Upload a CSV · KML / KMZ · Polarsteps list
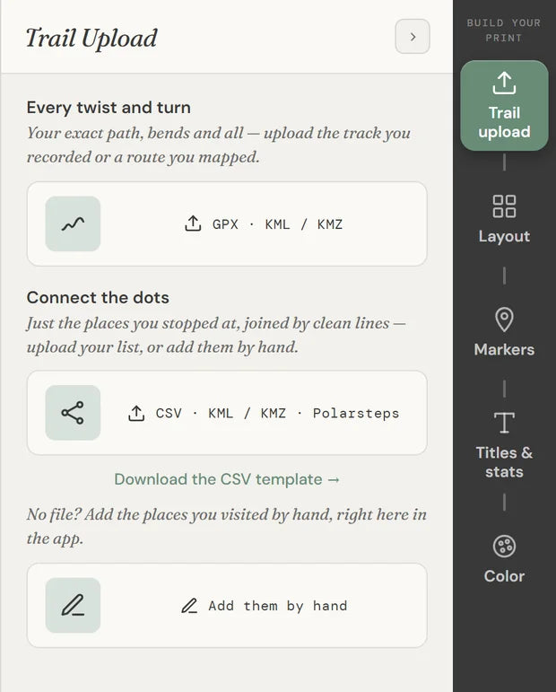The height and width of the screenshot is (692, 556). click(227, 413)
